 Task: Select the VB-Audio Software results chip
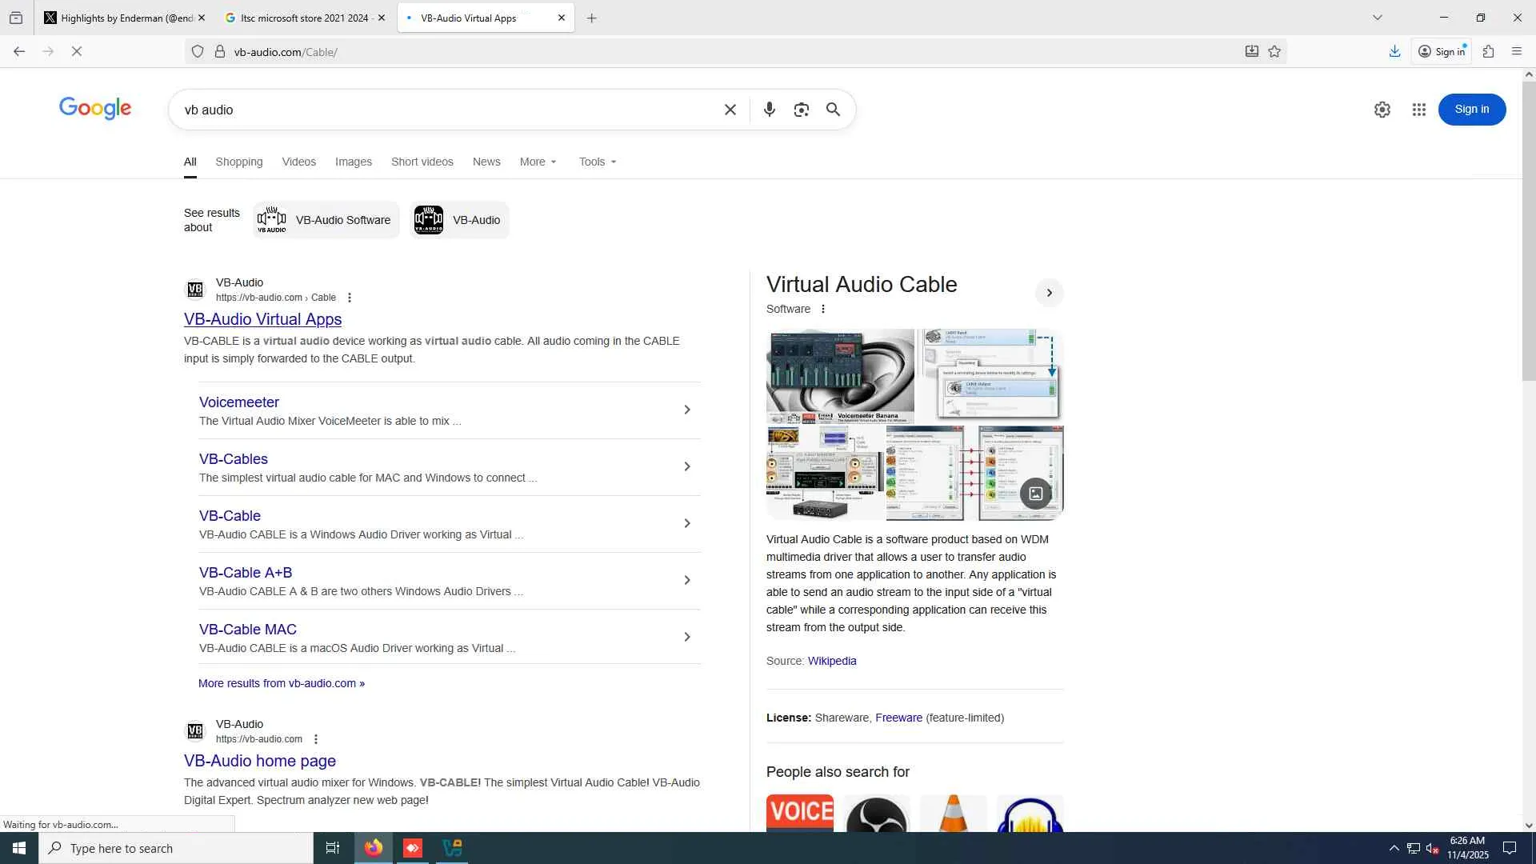pyautogui.click(x=326, y=220)
